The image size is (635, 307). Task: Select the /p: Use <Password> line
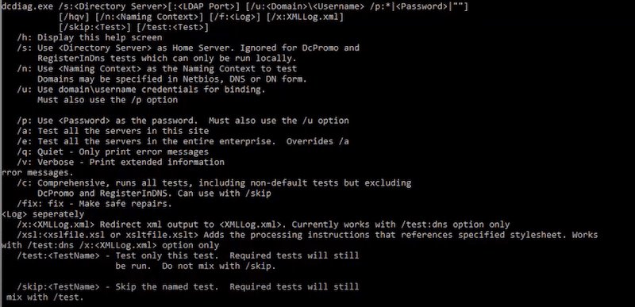point(183,121)
